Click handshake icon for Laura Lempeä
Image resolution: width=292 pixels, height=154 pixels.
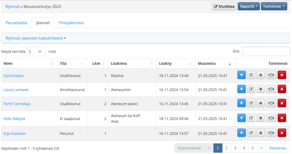click(x=271, y=89)
